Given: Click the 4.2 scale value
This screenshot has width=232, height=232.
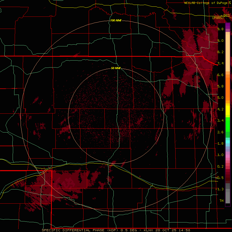Looking at the screenshot, I should tap(220, 109).
